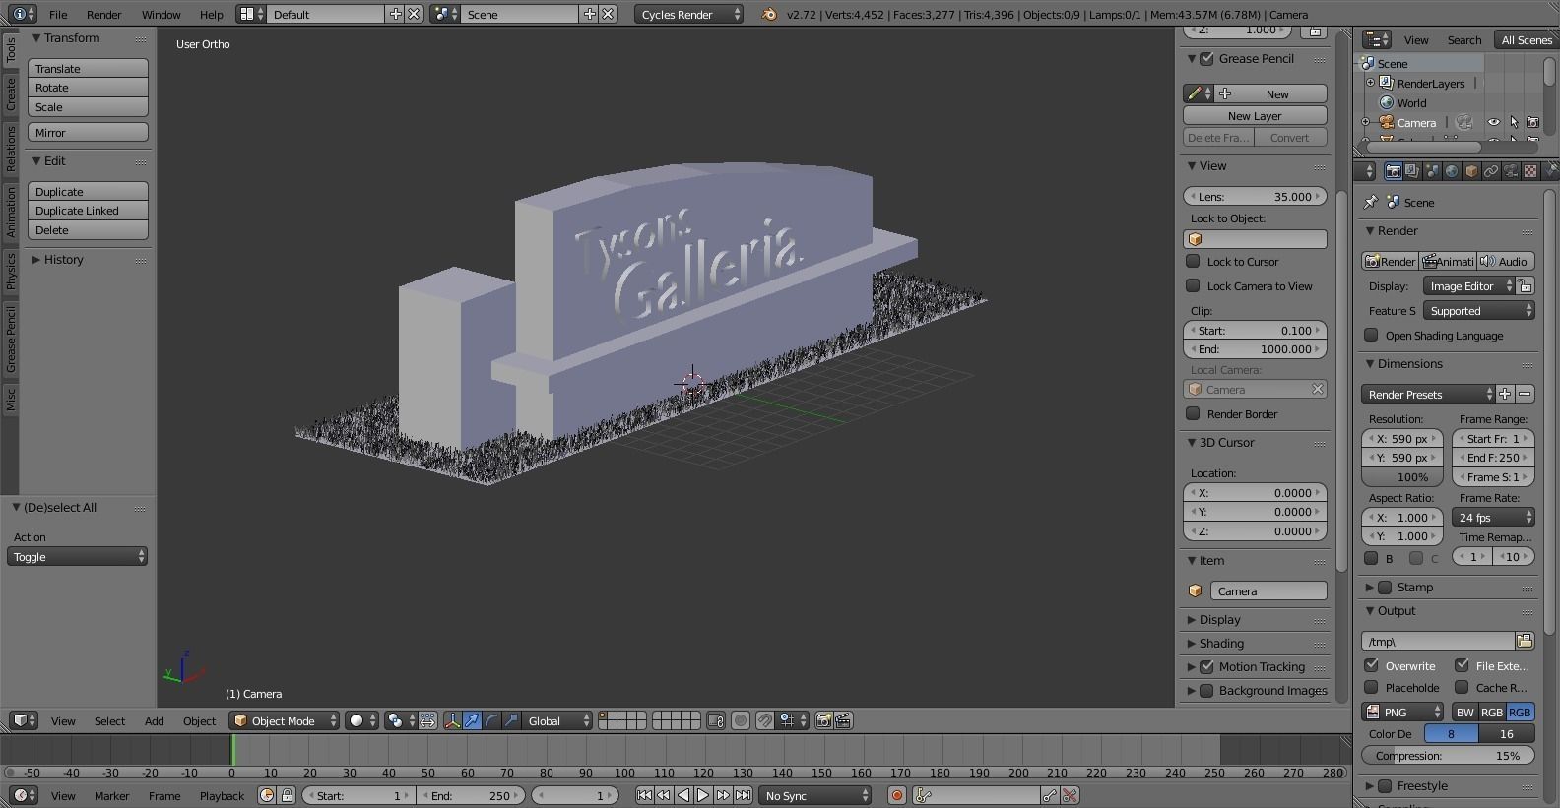This screenshot has height=808, width=1560.
Task: Open the Toggle action dropdown
Action: pyautogui.click(x=77, y=556)
